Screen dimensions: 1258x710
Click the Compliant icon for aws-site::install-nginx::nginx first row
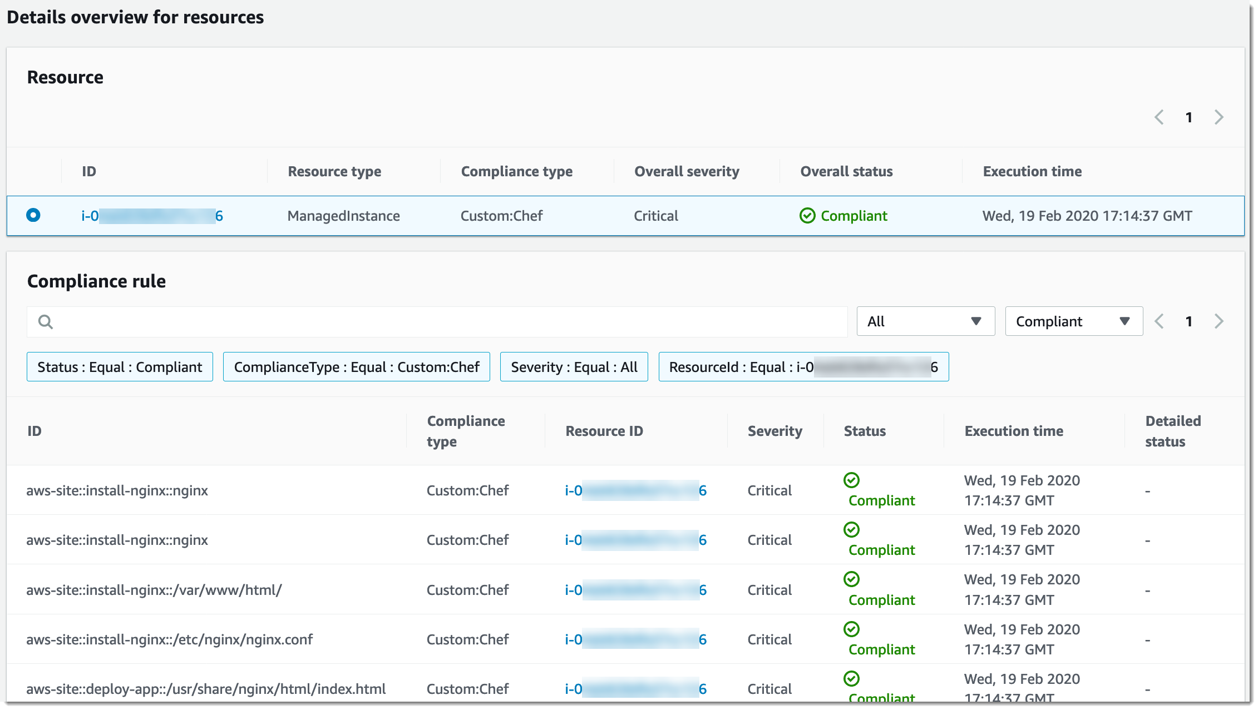855,479
